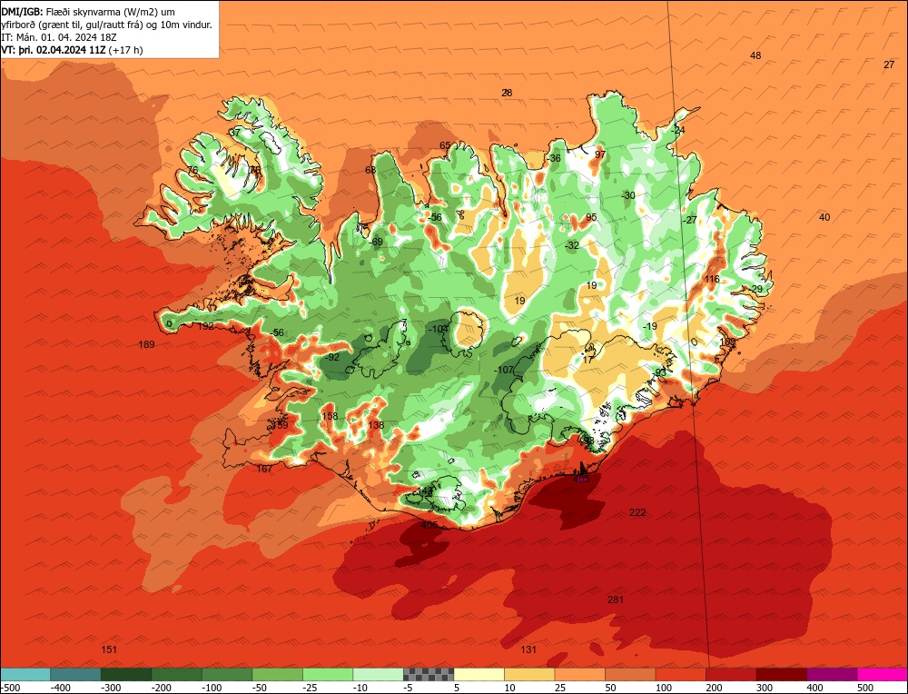This screenshot has width=908, height=694.
Task: Click the map value '116' in east Iceland
Action: tap(712, 279)
